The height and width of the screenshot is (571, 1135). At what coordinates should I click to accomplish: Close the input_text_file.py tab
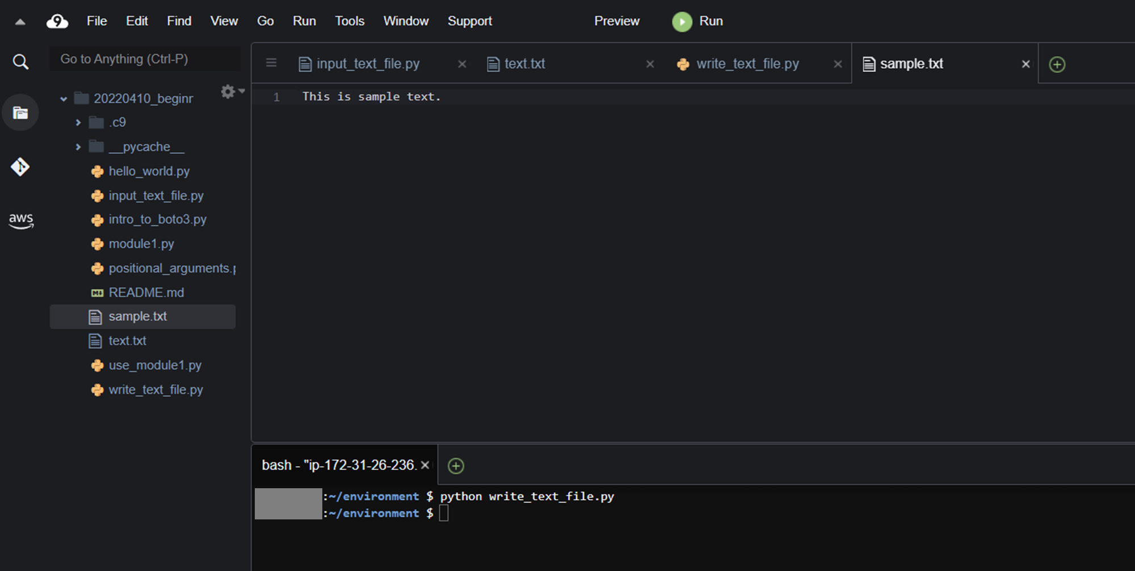tap(462, 64)
